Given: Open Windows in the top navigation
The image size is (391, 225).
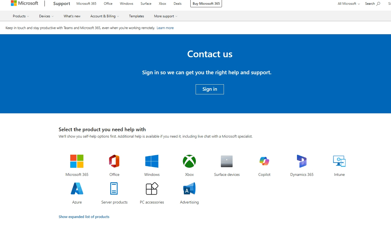Looking at the screenshot, I should pos(127,4).
